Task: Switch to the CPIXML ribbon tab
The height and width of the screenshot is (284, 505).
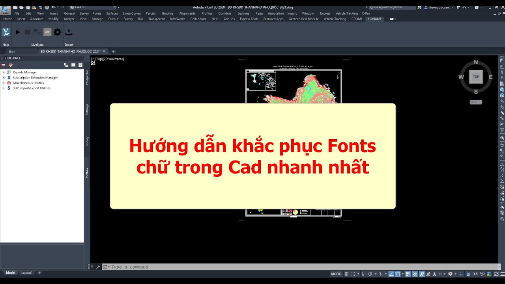Action: click(x=357, y=19)
